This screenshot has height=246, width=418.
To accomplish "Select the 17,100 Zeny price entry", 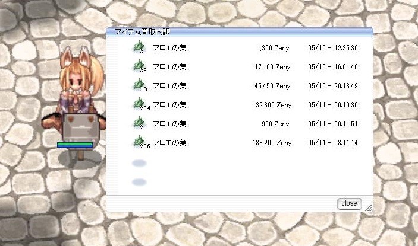I will tap(272, 67).
